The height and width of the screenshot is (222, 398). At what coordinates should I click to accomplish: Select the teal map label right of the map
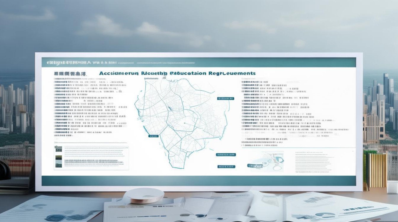[225, 99]
